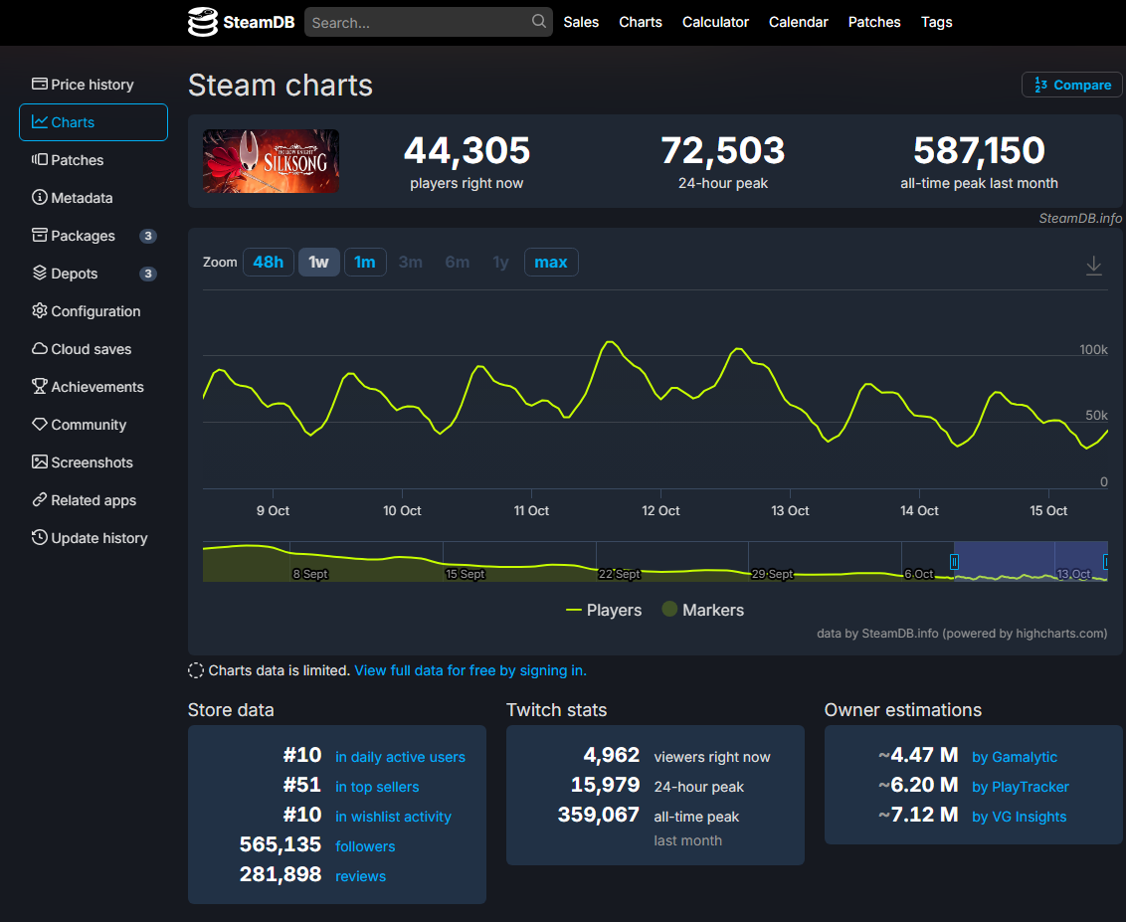Click the right navigator range handle
This screenshot has width=1126, height=922.
(1105, 562)
